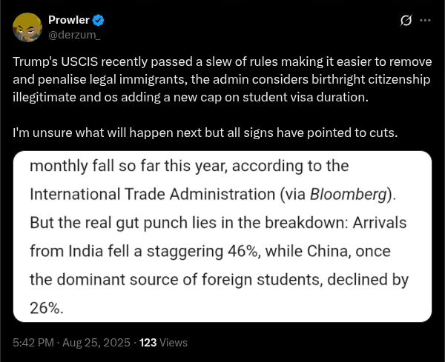Click the bold 123 view count number
The image size is (445, 362).
click(148, 343)
